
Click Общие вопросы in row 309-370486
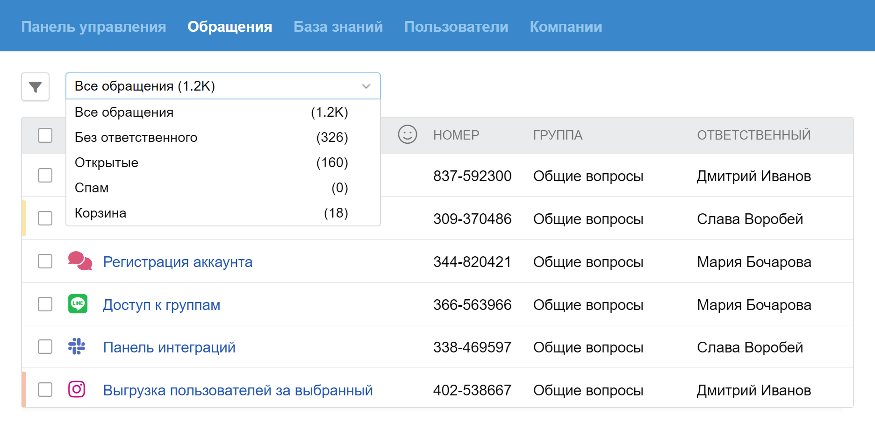(x=588, y=219)
